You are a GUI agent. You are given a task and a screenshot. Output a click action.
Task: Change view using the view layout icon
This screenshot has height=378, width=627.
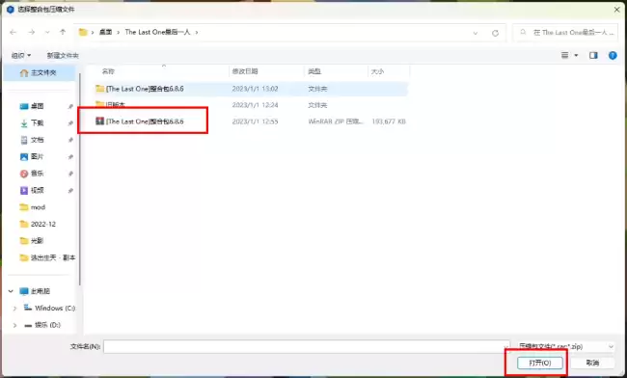pyautogui.click(x=564, y=55)
